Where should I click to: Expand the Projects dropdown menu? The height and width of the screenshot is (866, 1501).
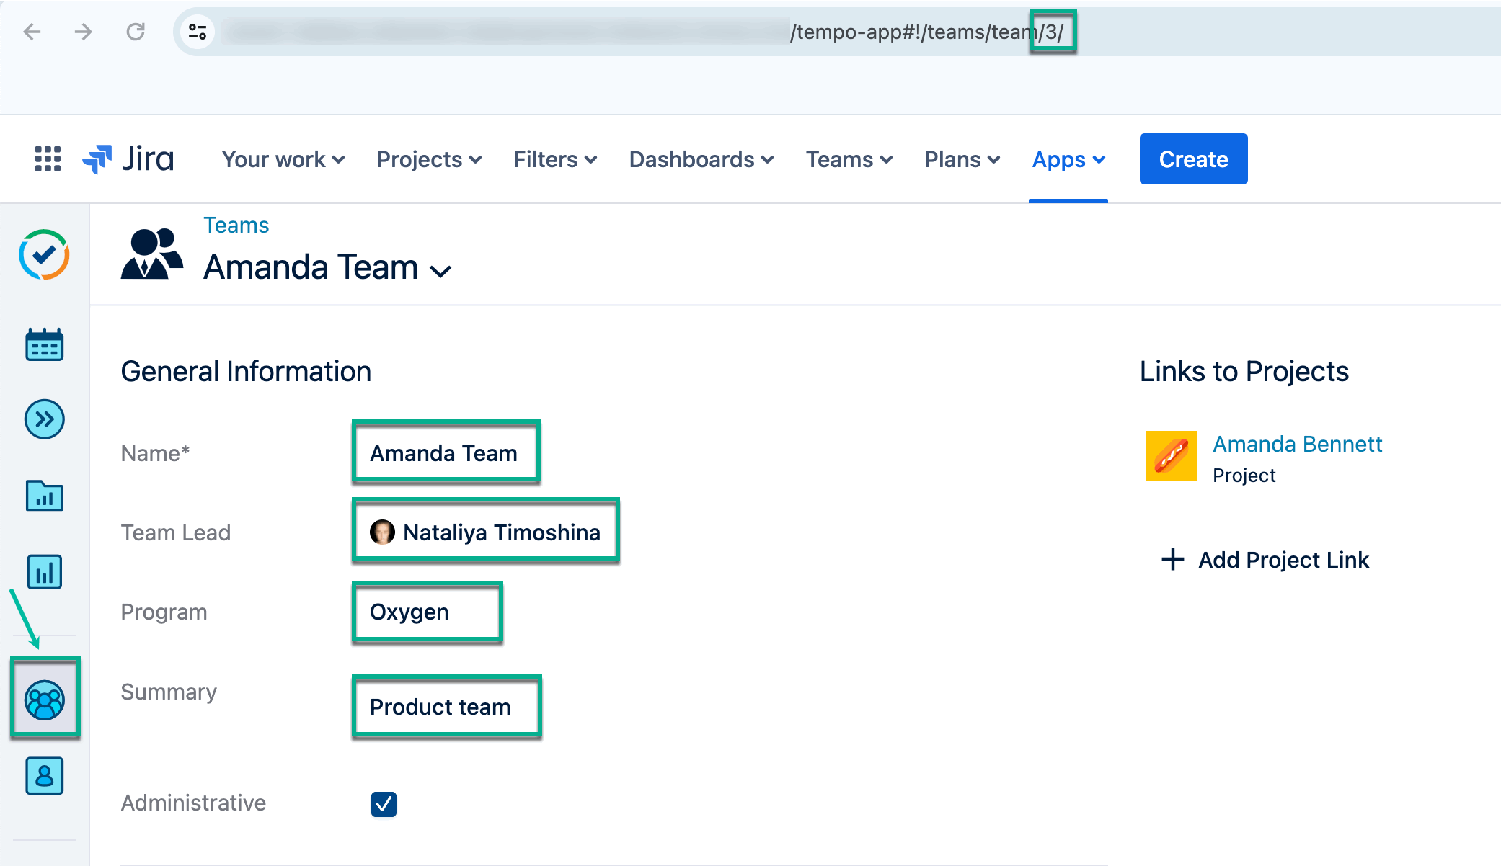[429, 159]
